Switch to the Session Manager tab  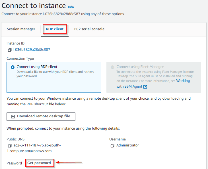(21, 29)
